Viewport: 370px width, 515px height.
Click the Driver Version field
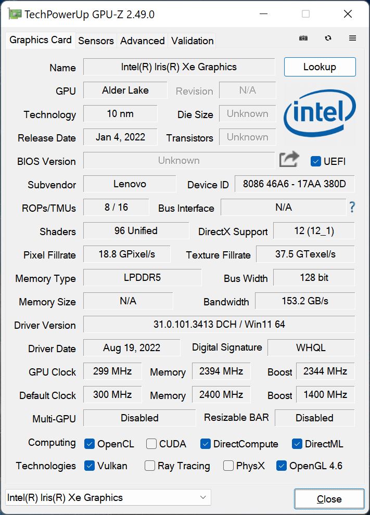219,325
